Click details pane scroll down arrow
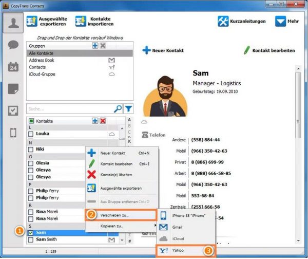The height and width of the screenshot is (259, 308). pos(298,240)
